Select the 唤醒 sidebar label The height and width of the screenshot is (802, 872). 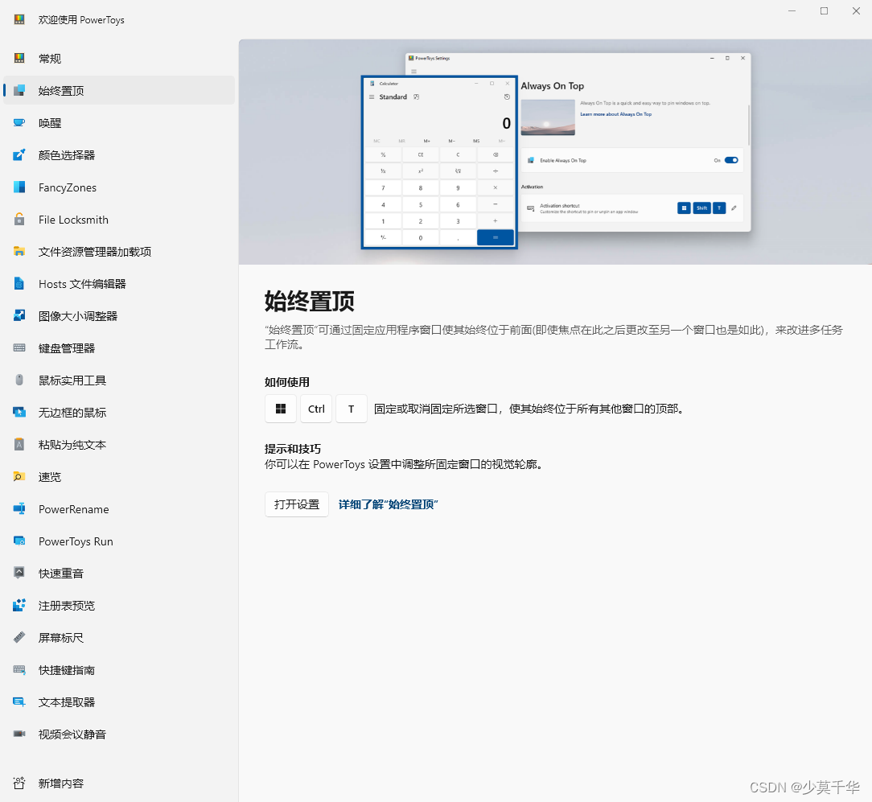(50, 123)
